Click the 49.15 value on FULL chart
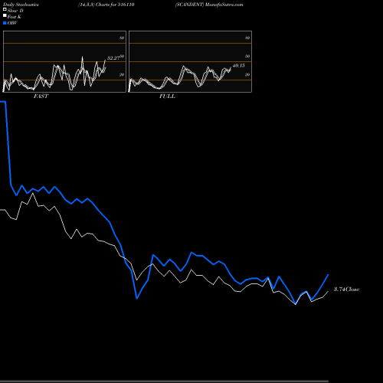Screen dimensions: 383x383 (238, 66)
